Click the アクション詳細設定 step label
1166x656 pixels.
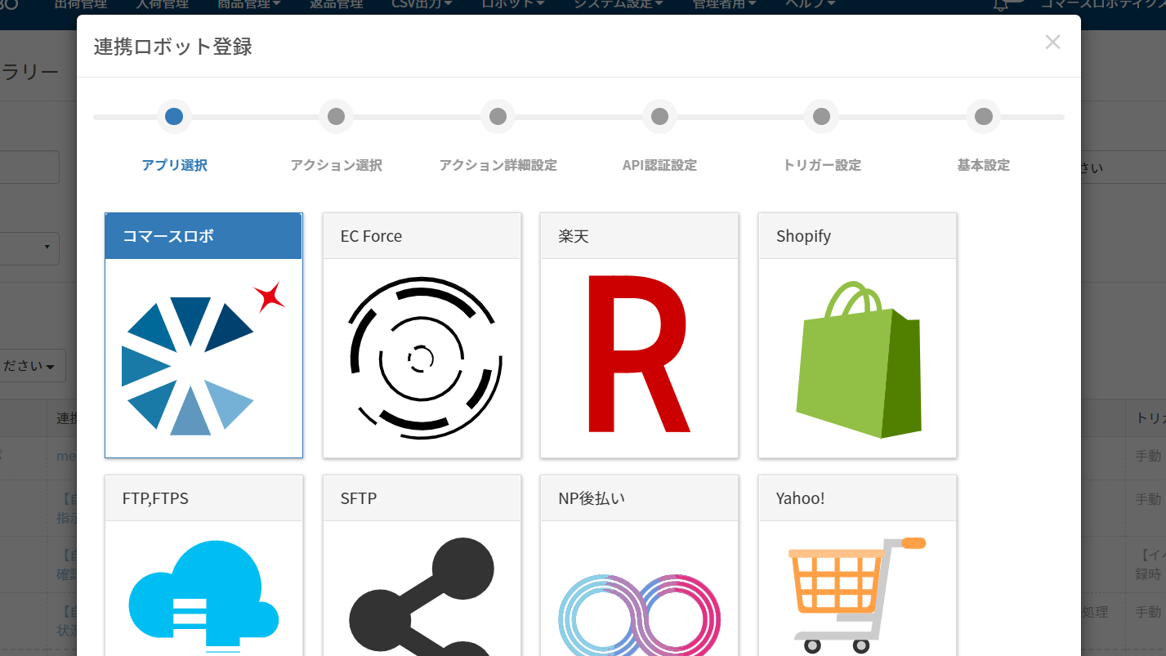click(x=498, y=165)
